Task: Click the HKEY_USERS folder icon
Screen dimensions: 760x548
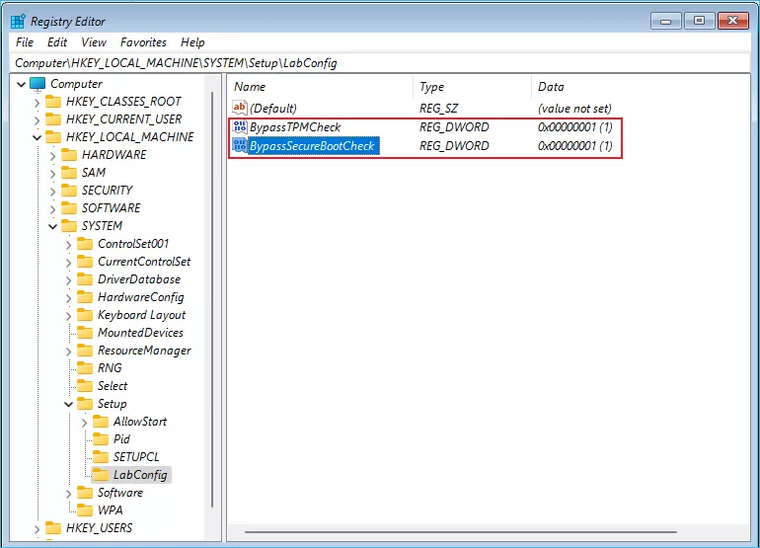Action: tap(53, 528)
